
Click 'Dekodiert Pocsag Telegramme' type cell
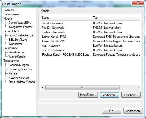pyautogui.click(x=117, y=55)
